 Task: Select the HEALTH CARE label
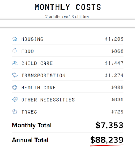38,88
